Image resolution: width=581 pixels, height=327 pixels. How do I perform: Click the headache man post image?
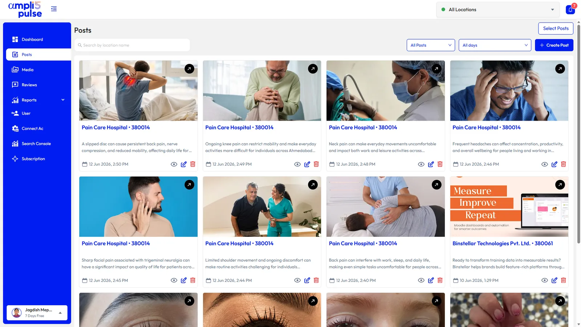pos(509,90)
